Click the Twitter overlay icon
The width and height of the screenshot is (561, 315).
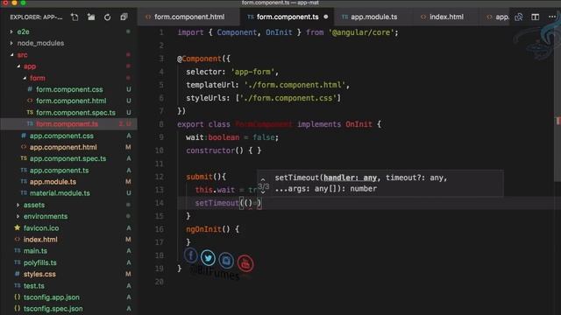[208, 258]
